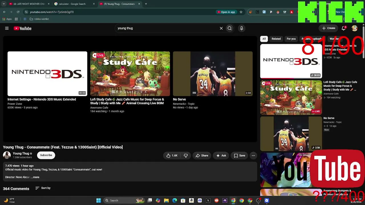Like the Young Thug video

coord(172,155)
